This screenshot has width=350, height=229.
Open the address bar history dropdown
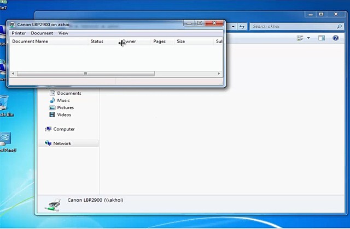(233, 27)
